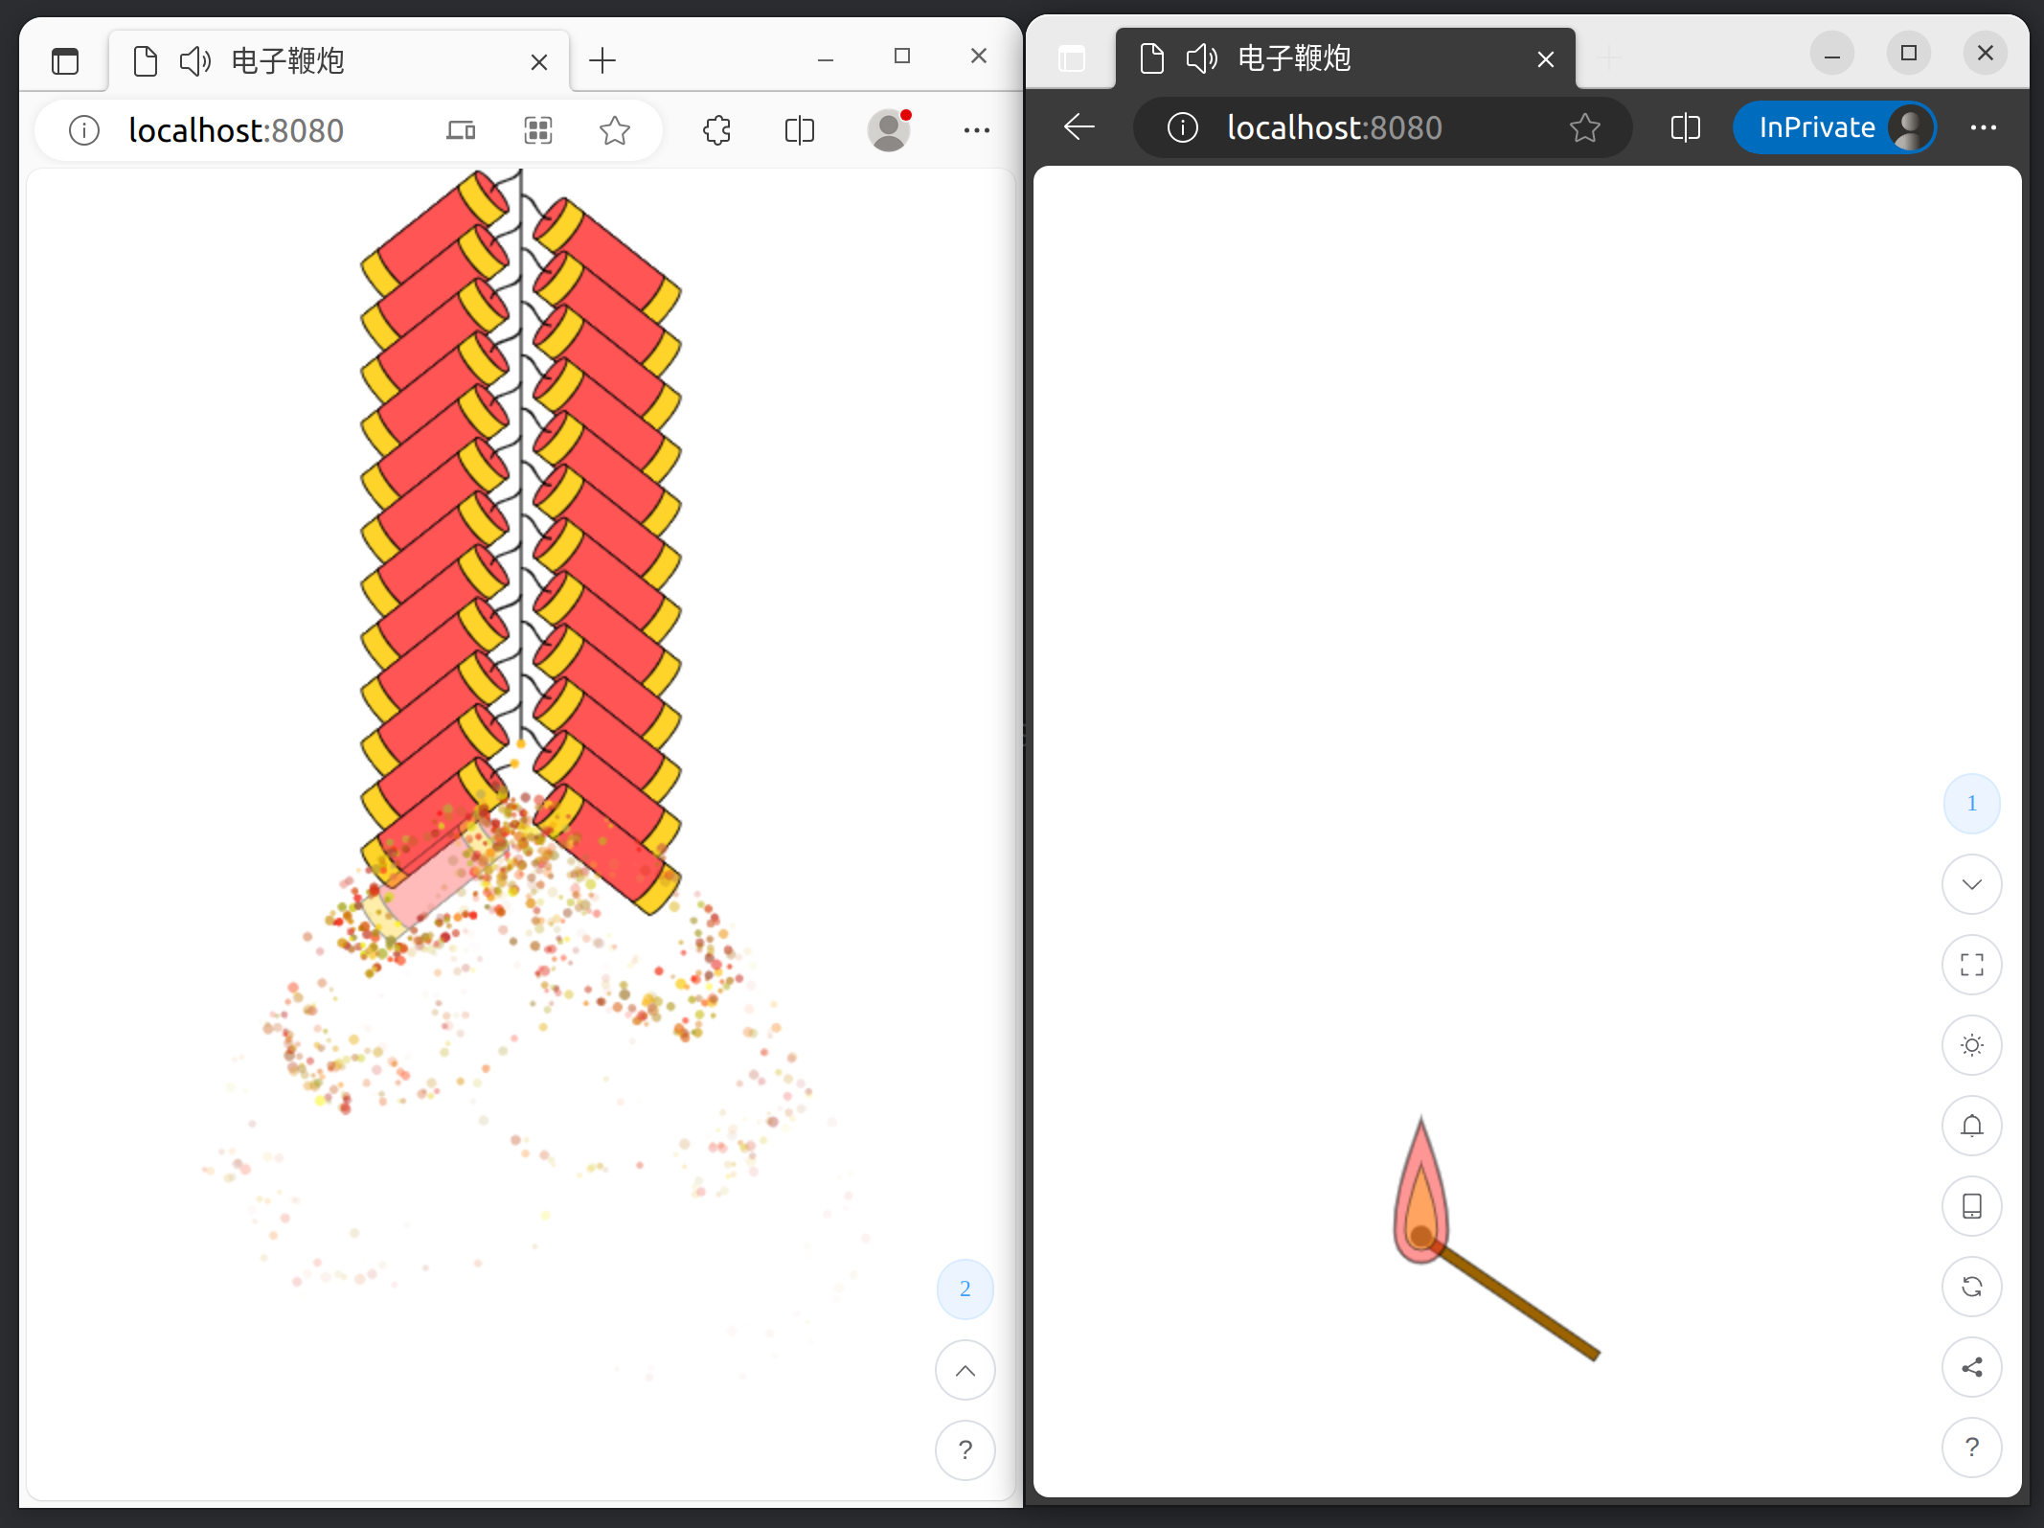Open Extensions puzzle icon in left browser
The width and height of the screenshot is (2044, 1528).
click(716, 130)
